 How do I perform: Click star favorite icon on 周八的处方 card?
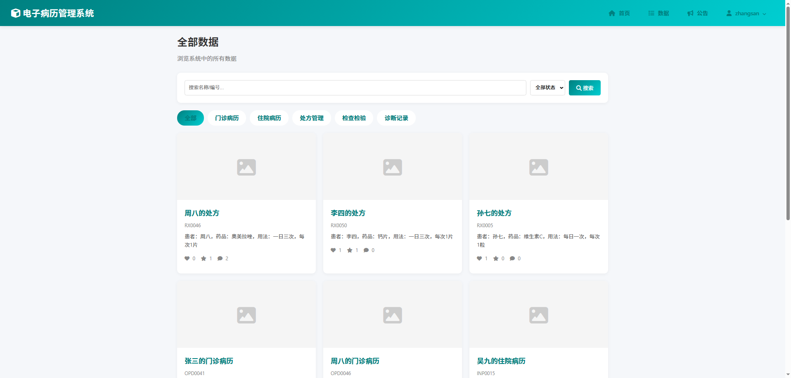[204, 259]
